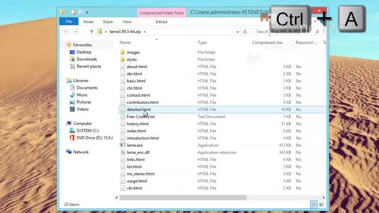Expand breadcrumb arrow after lame3.99.5-64.zip
The height and width of the screenshot is (213, 379).
coord(145,32)
